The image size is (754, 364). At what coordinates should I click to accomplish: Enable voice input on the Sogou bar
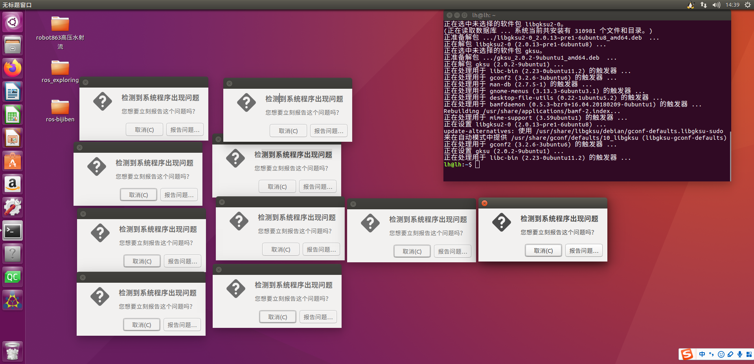click(x=739, y=354)
